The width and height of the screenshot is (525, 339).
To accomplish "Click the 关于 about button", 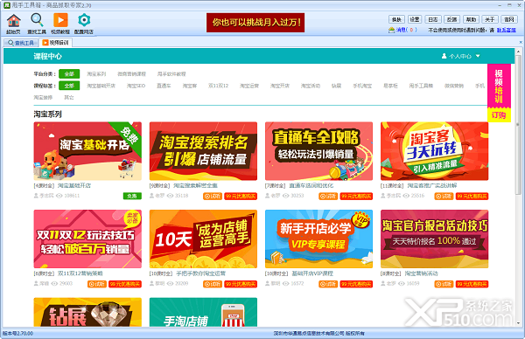I will coord(490,19).
